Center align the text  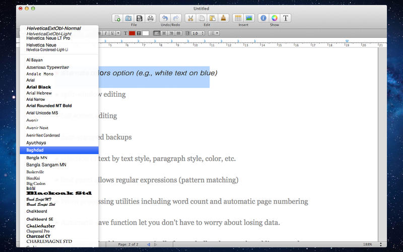click(163, 33)
